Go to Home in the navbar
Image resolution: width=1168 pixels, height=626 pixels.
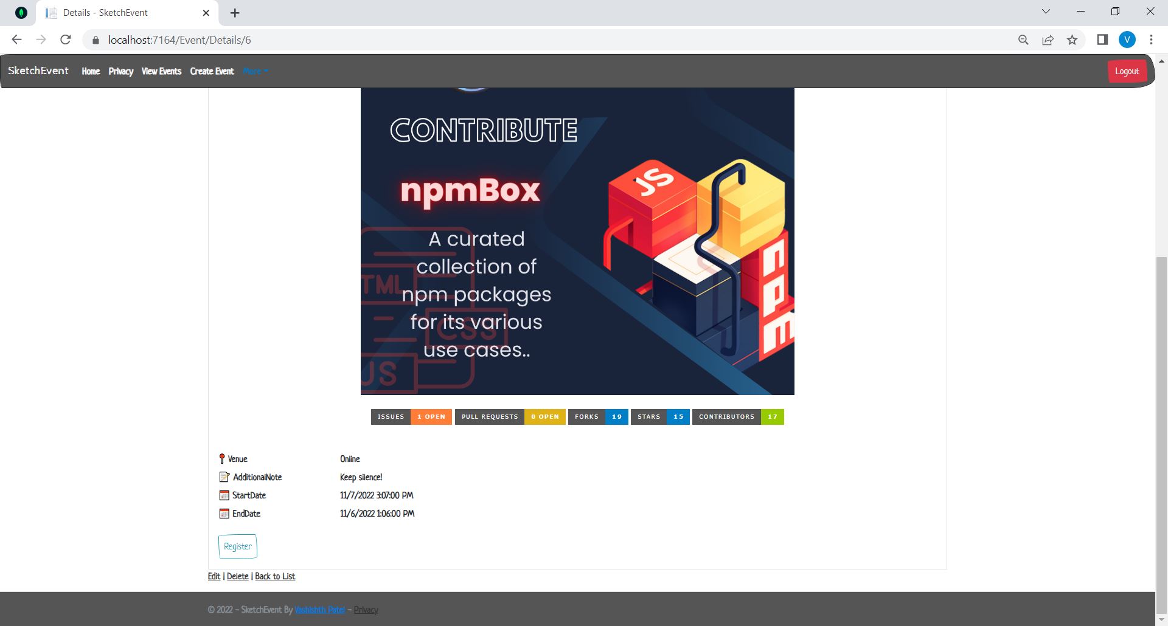91,71
